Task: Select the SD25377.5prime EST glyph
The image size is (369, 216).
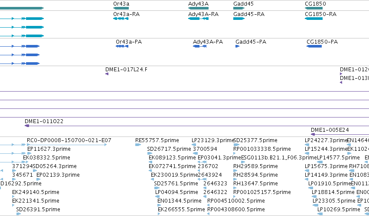Action: coord(236,145)
